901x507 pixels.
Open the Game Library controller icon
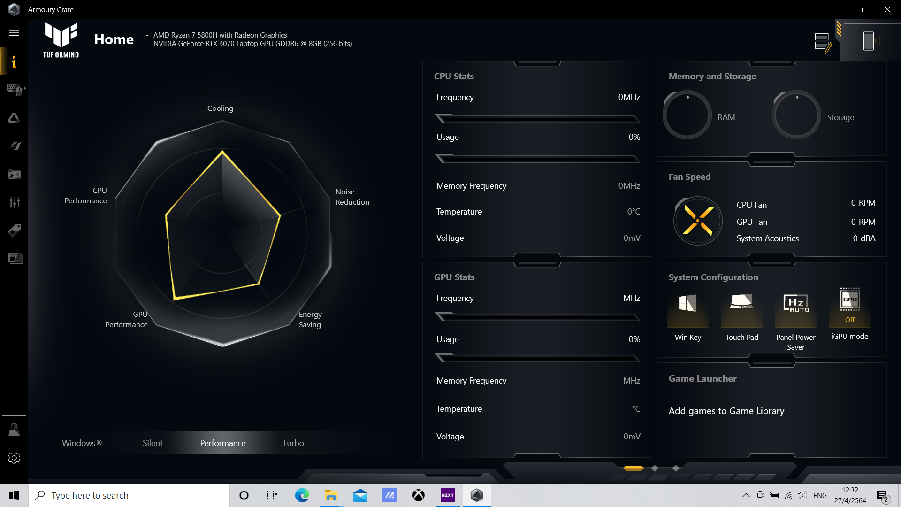[14, 175]
